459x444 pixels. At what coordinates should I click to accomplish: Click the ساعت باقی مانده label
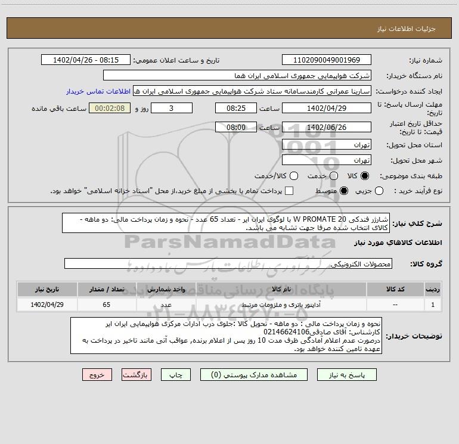59,108
